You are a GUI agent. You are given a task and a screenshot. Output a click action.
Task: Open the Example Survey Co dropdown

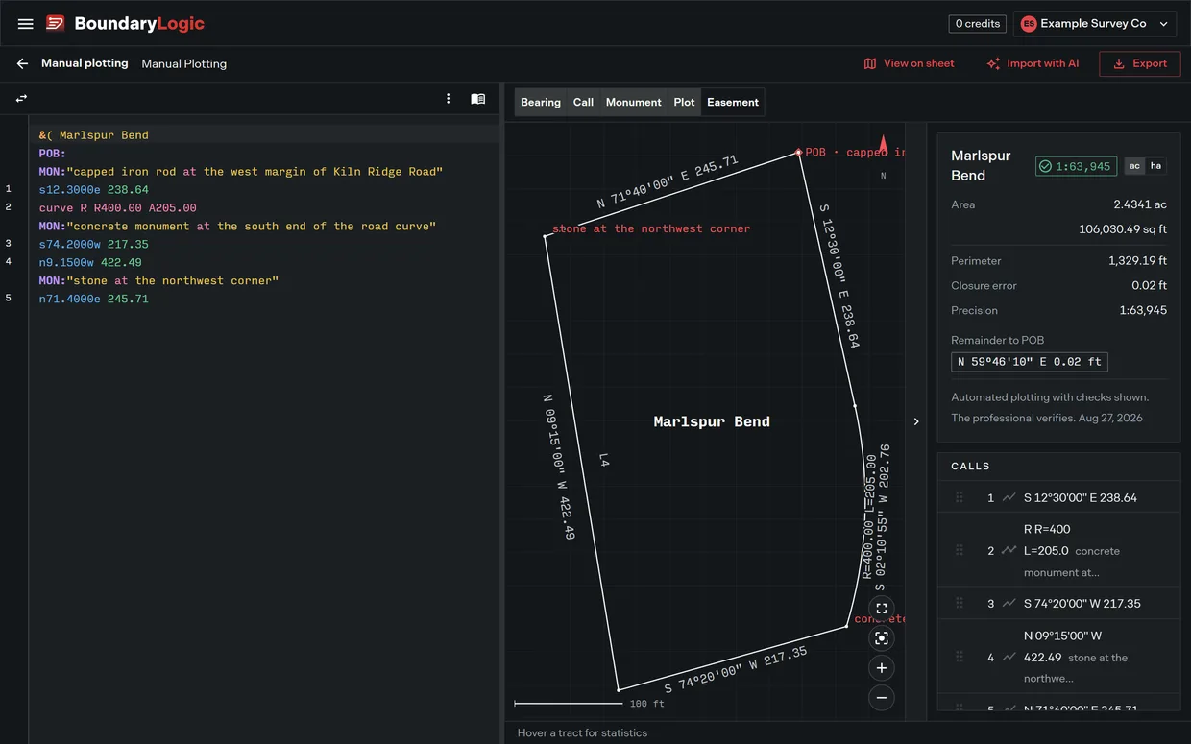pos(1096,24)
